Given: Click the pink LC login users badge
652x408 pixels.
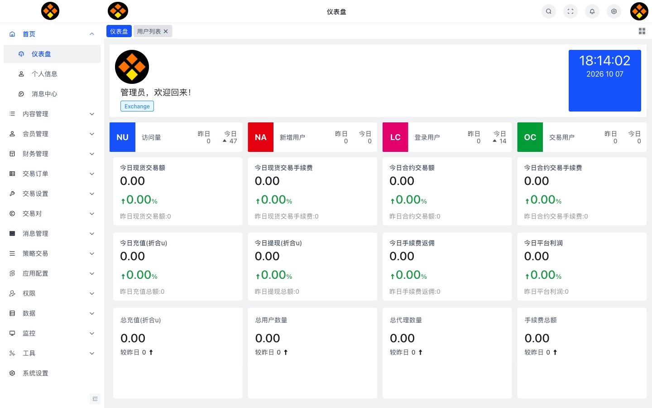Looking at the screenshot, I should pos(395,137).
